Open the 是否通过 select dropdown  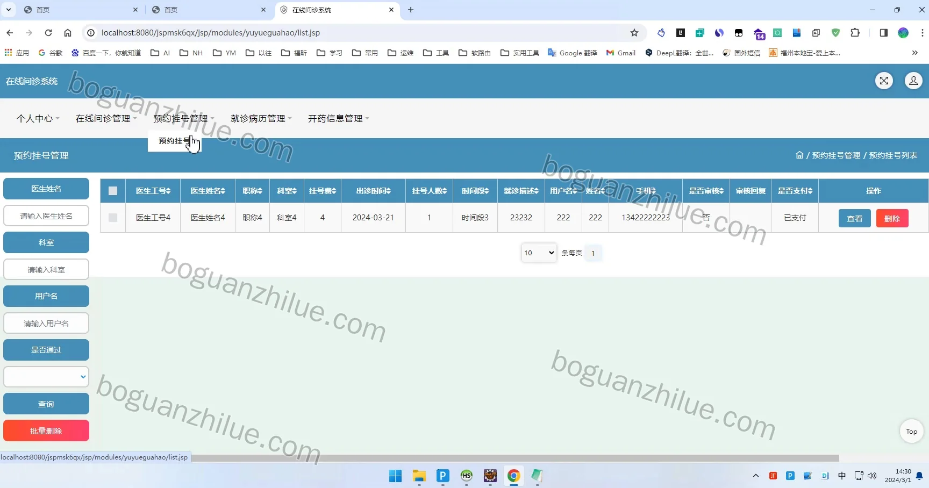46,377
